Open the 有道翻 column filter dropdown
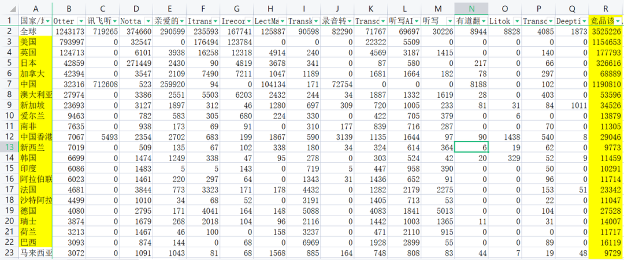Image resolution: width=624 pixels, height=260 pixels. [483, 21]
